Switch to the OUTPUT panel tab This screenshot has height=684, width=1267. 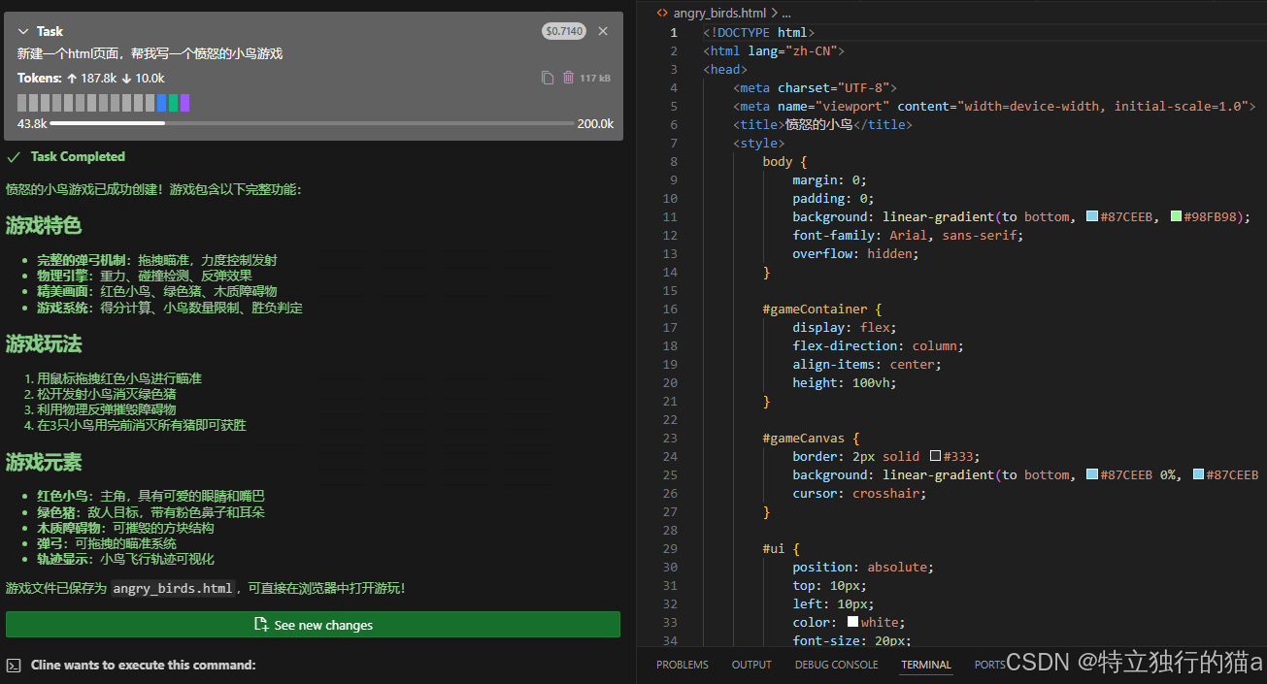pos(751,665)
